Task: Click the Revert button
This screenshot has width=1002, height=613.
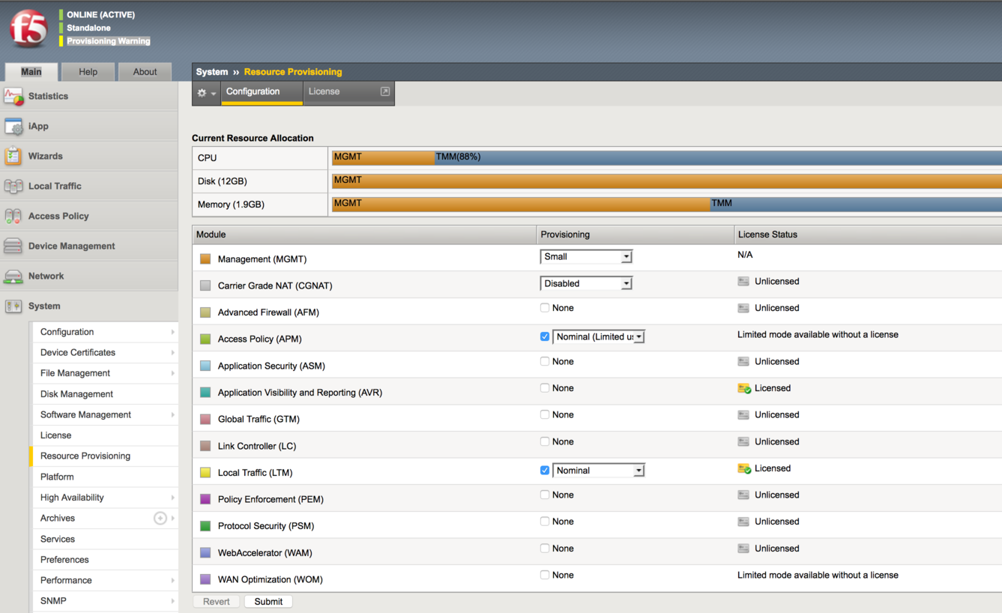Action: click(216, 602)
